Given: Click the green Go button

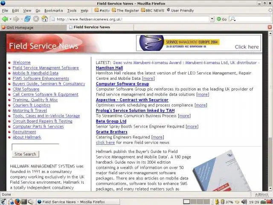Looking at the screenshot, I should point(222,19).
